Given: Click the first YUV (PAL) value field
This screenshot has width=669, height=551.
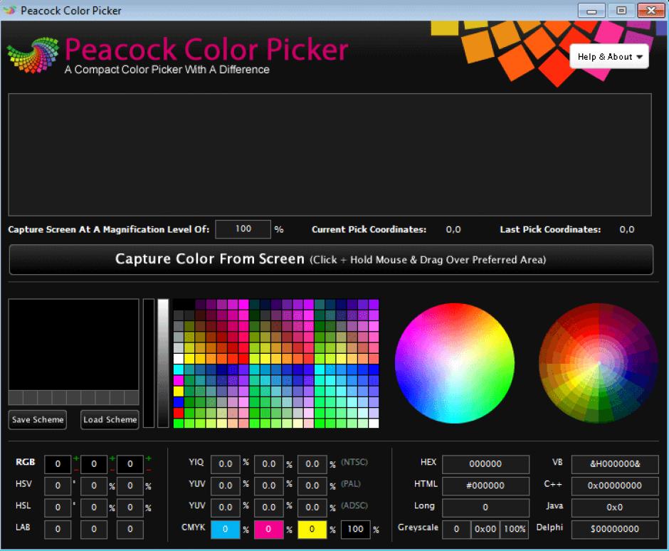Looking at the screenshot, I should click(x=226, y=486).
